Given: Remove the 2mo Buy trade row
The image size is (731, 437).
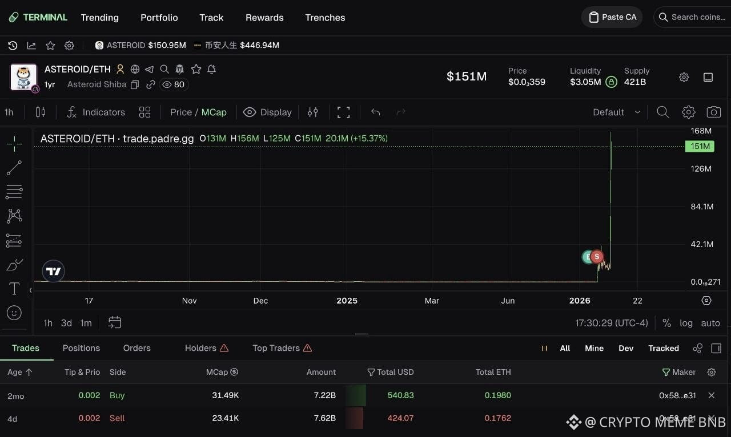Looking at the screenshot, I should [712, 395].
